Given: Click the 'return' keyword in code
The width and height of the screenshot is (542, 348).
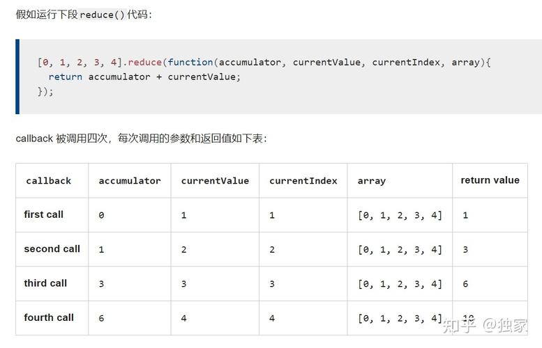Looking at the screenshot, I should tap(66, 77).
